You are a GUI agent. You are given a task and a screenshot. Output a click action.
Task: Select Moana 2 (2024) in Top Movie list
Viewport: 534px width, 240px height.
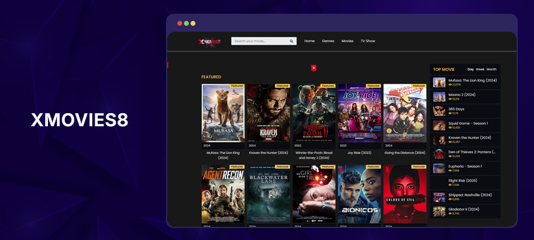pyautogui.click(x=465, y=96)
